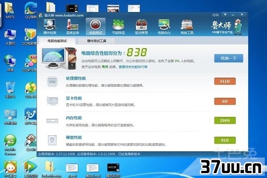
Task: Click the 511分 processor score button
Action: (225, 81)
